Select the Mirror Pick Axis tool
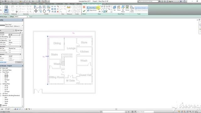This screenshot has height=113, width=201. click(44, 7)
